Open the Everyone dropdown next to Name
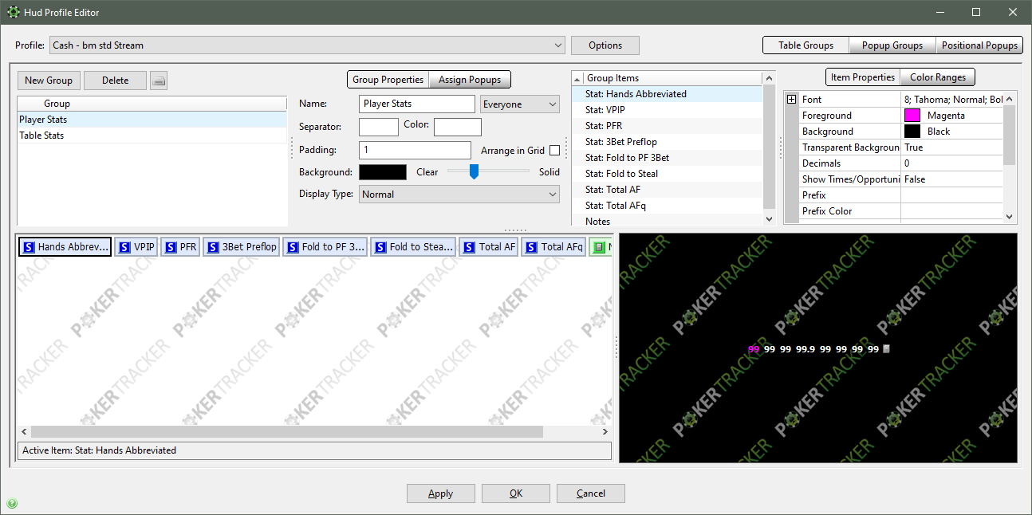 point(520,104)
